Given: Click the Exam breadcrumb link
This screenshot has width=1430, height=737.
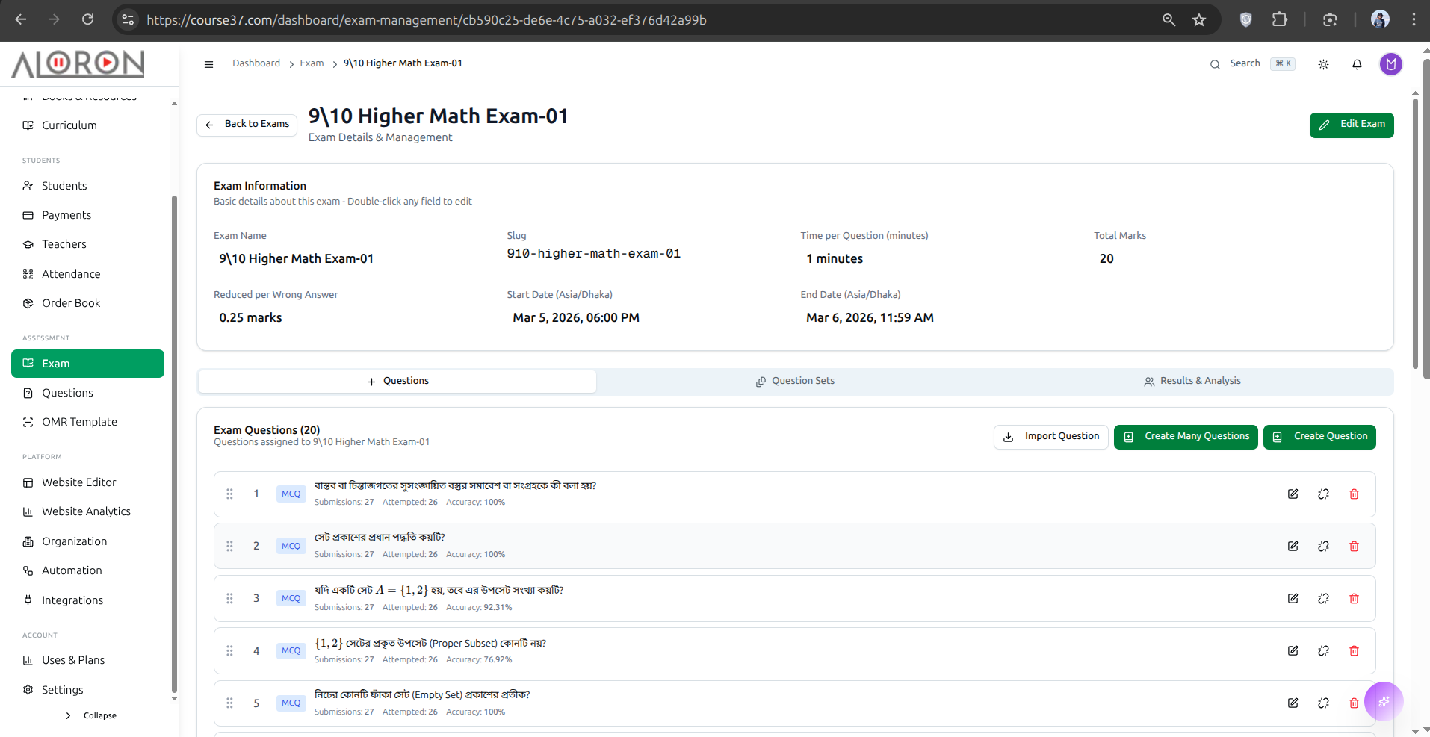Looking at the screenshot, I should coord(312,63).
